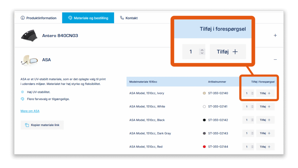Click the ASA product thumbnail image
The width and height of the screenshot is (298, 168).
point(29,60)
